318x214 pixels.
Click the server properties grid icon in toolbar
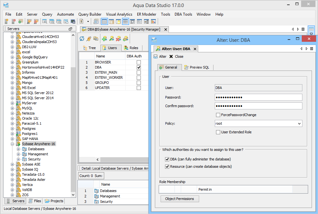20,21
